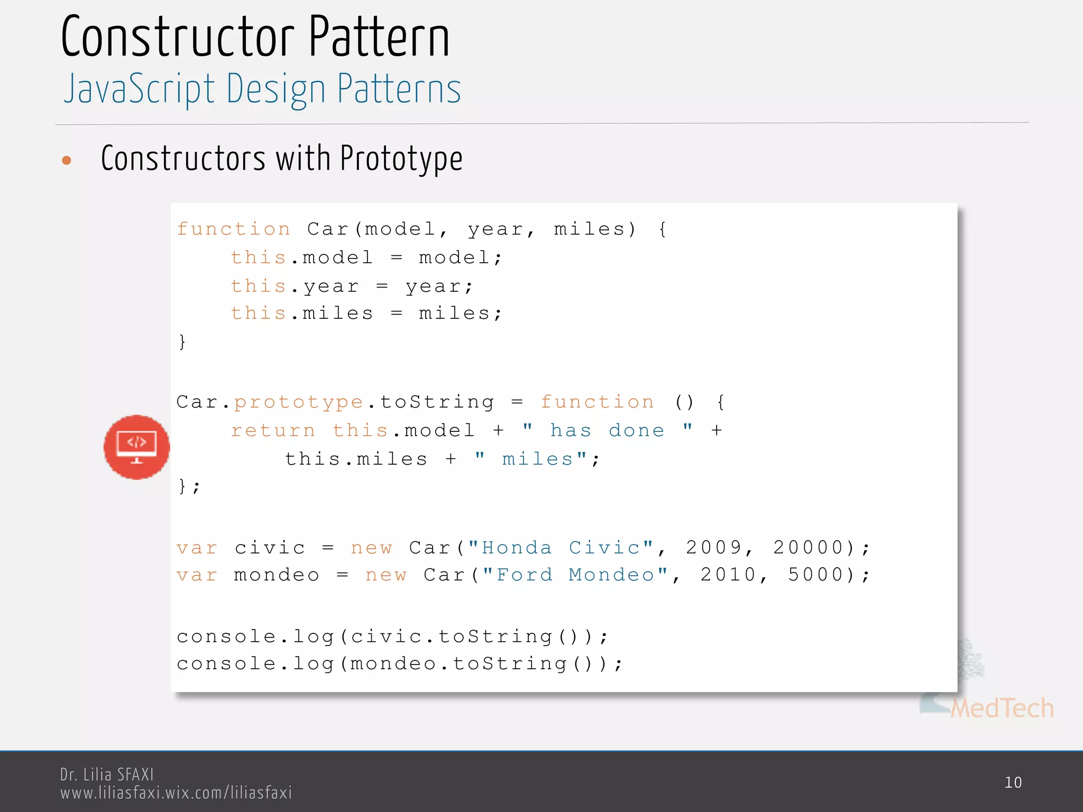Click the function Car declaration line
Screen dimensions: 1083x812
(421, 229)
